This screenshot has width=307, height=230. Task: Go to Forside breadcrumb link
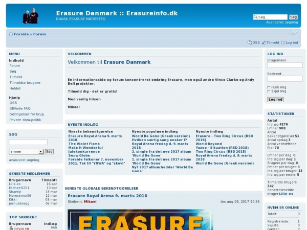pos(21,34)
